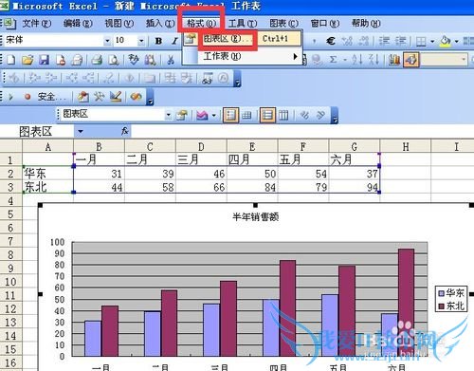Open the 编辑(E) menu

click(78, 23)
